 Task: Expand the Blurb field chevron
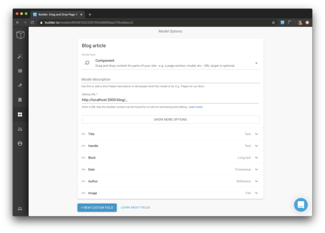click(256, 158)
